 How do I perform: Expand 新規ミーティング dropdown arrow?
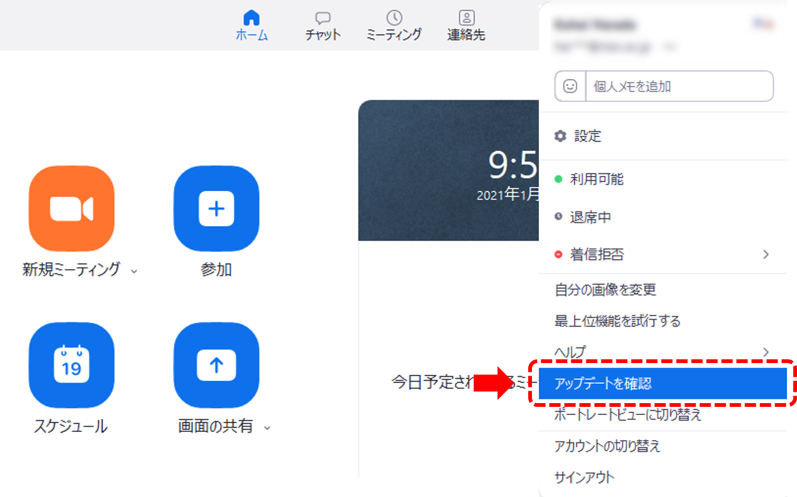click(133, 271)
